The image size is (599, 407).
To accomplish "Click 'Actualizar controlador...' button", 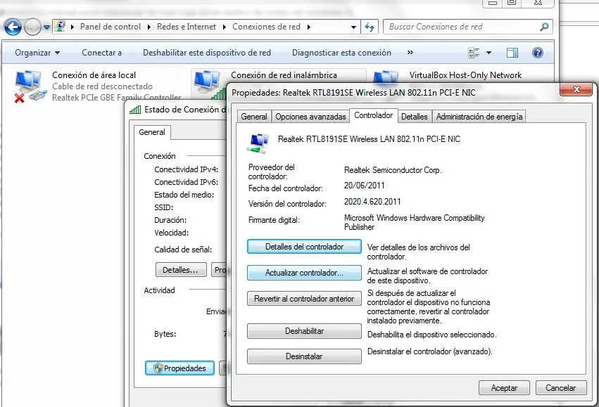I will (x=304, y=273).
